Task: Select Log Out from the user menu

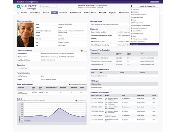Action: tap(144, 44)
